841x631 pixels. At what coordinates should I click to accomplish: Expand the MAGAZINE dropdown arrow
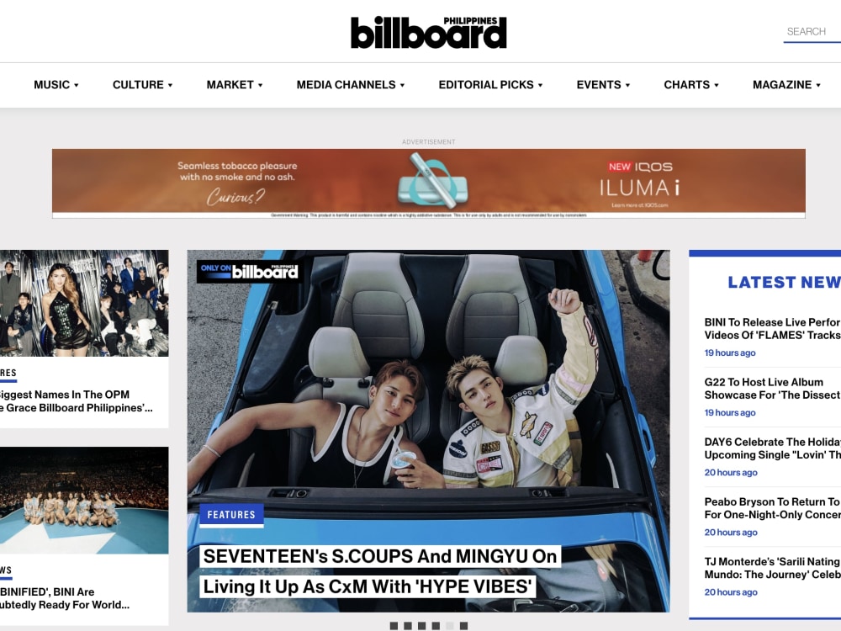click(x=818, y=85)
